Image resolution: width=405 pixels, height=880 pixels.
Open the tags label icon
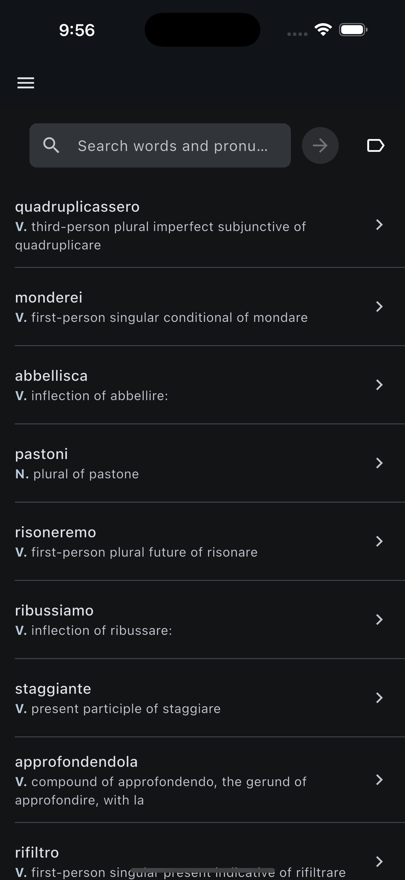click(x=375, y=145)
